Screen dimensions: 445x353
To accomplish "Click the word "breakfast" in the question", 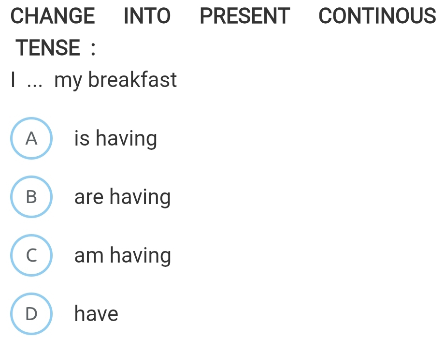I will pos(133,80).
